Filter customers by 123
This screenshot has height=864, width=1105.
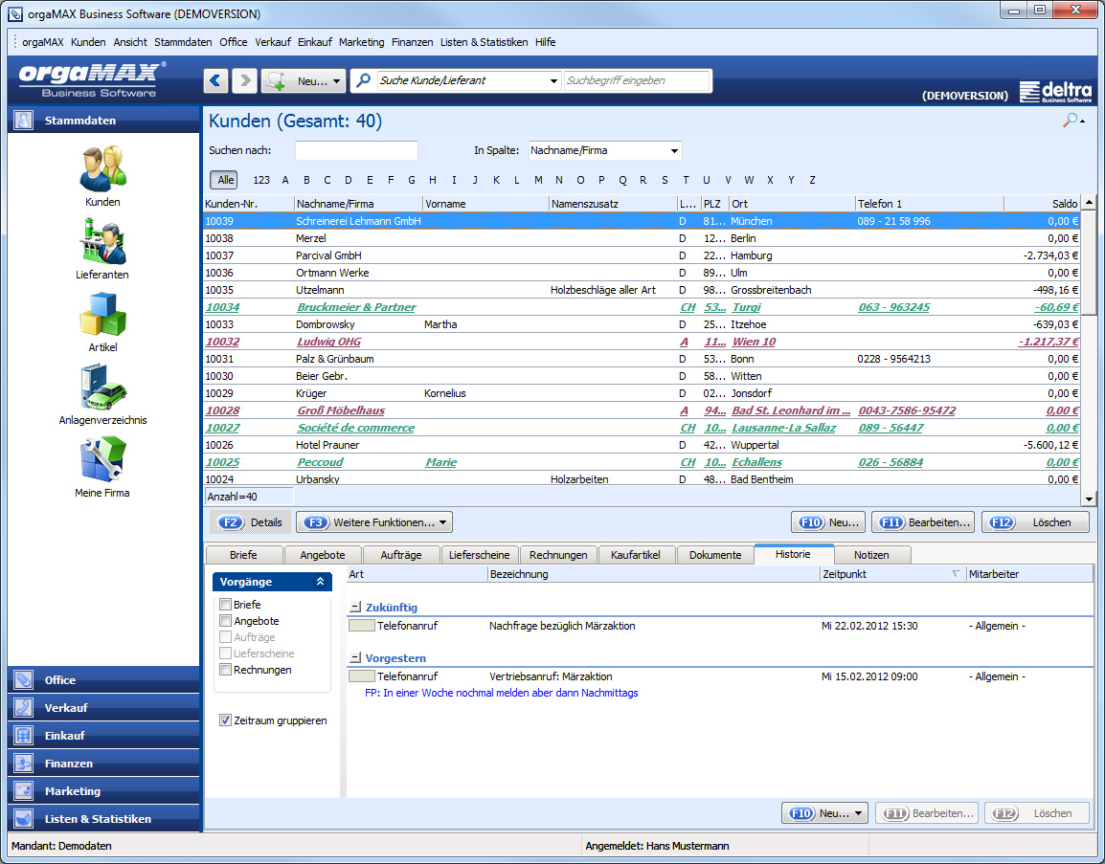[x=261, y=180]
